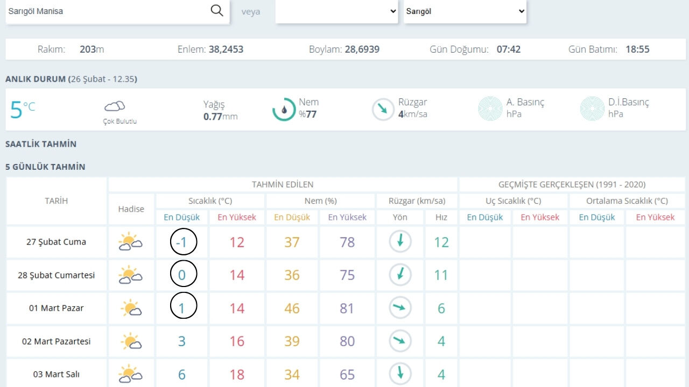Viewport: 689px width, 387px height.
Task: Click wind direction icon for 28 Şubat Cumartesi
Action: 400,275
